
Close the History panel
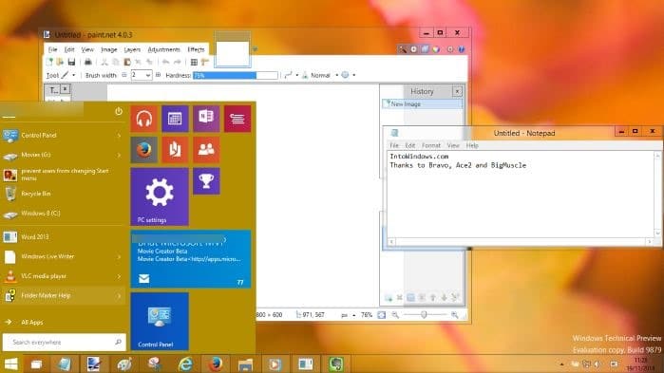(457, 91)
